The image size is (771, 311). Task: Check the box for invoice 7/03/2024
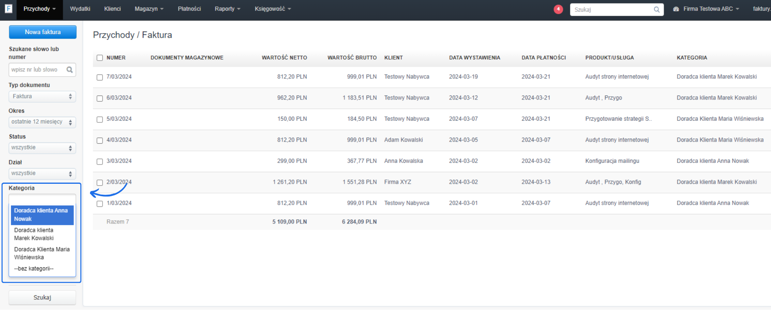point(100,77)
